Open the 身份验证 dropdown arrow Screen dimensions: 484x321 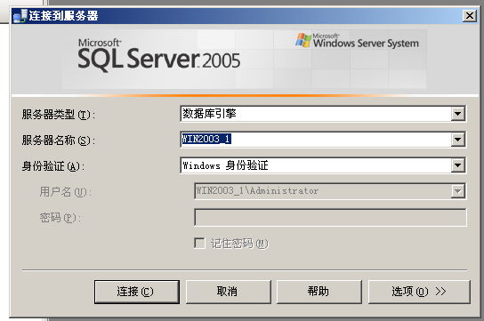[458, 165]
